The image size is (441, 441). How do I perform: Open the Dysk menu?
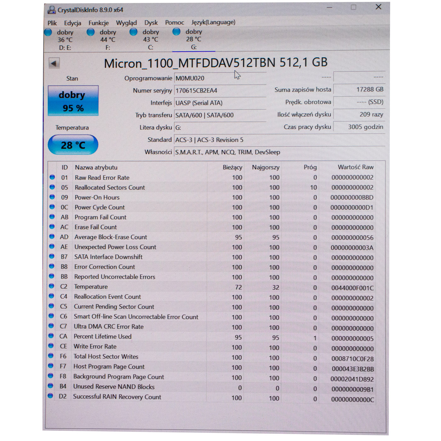click(x=151, y=23)
